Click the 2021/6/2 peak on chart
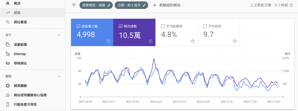 [153, 59]
